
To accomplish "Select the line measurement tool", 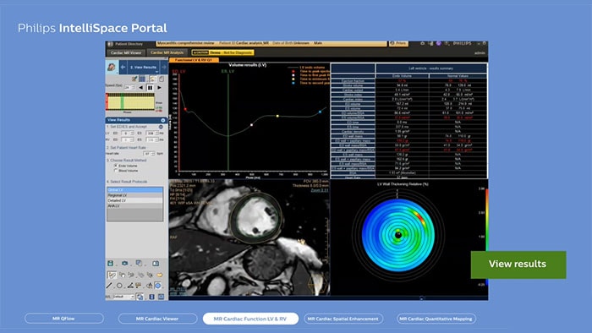I will pyautogui.click(x=109, y=286).
